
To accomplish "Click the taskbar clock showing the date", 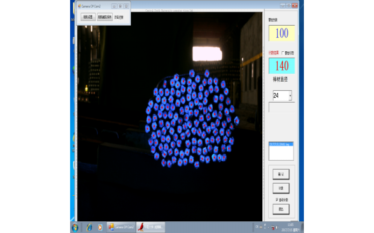I will [x=290, y=227].
